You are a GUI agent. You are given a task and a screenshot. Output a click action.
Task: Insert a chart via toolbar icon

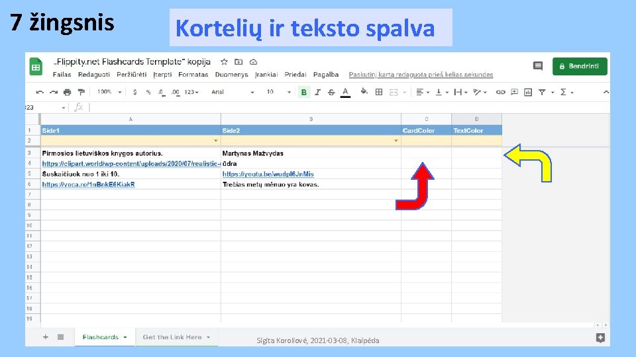(528, 93)
